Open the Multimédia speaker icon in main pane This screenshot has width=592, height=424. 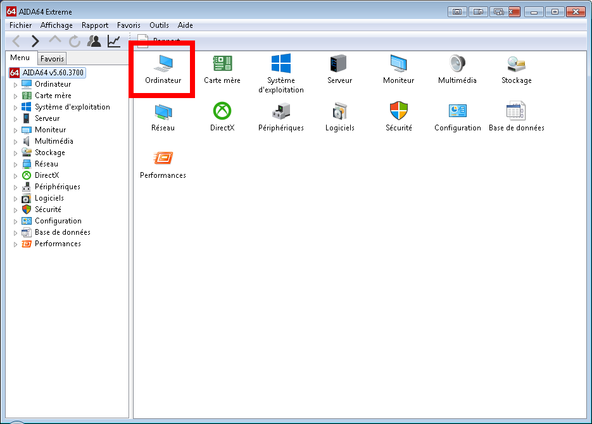click(457, 63)
